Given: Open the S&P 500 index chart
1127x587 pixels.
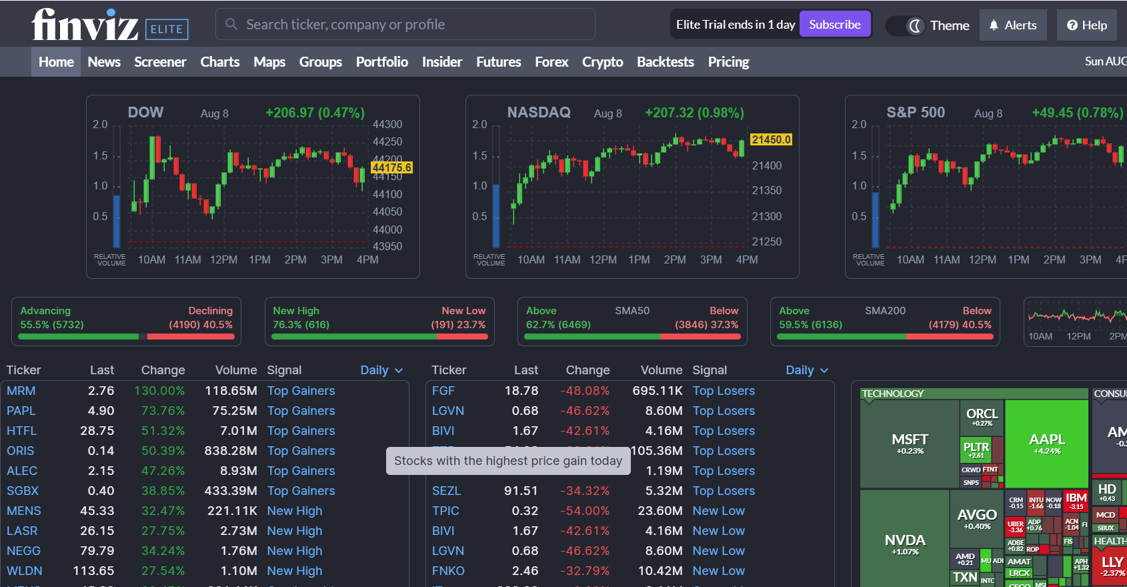Looking at the screenshot, I should point(986,187).
